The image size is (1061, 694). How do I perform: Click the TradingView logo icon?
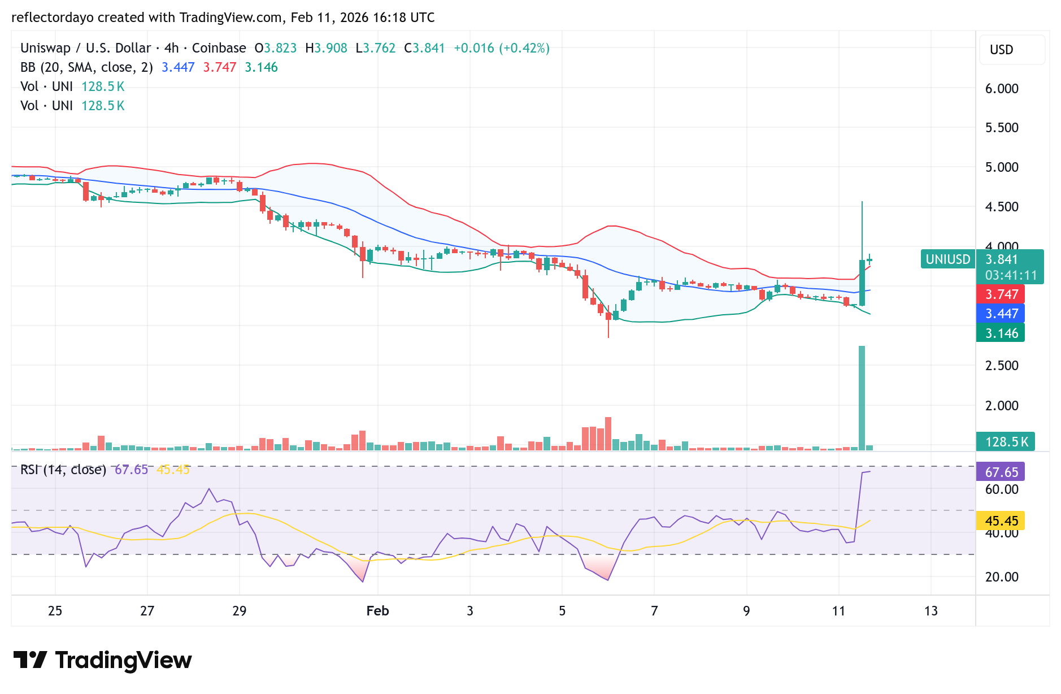click(x=30, y=660)
